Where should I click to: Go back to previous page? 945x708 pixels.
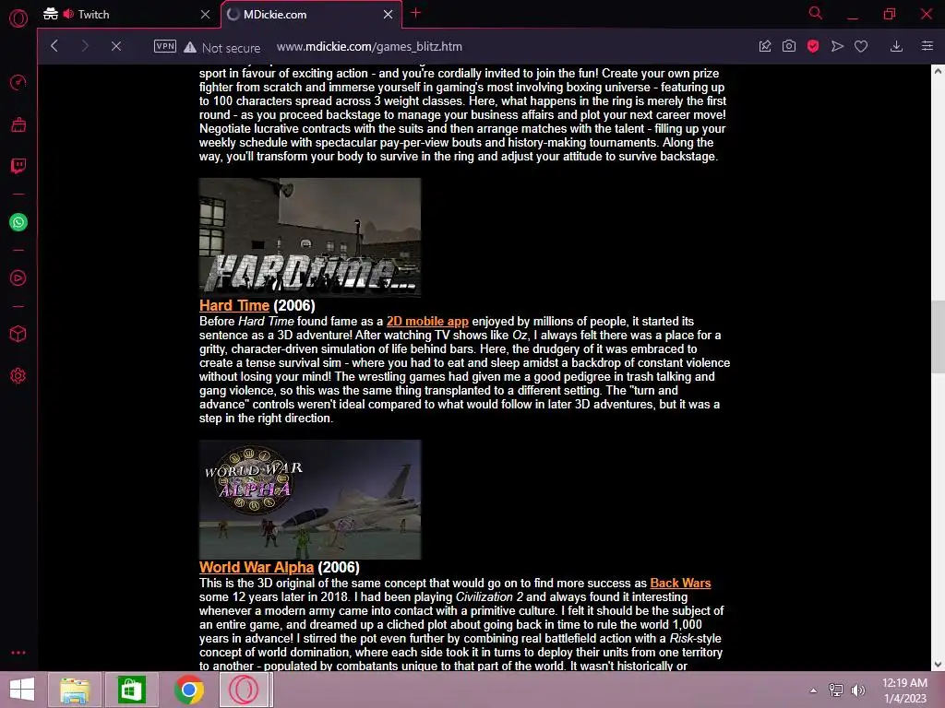[54, 46]
